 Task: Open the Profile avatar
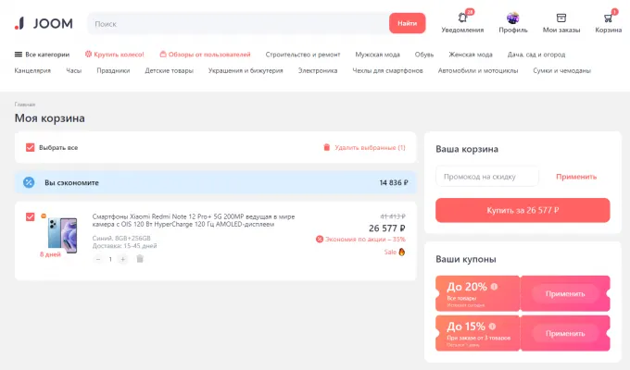[x=512, y=18]
